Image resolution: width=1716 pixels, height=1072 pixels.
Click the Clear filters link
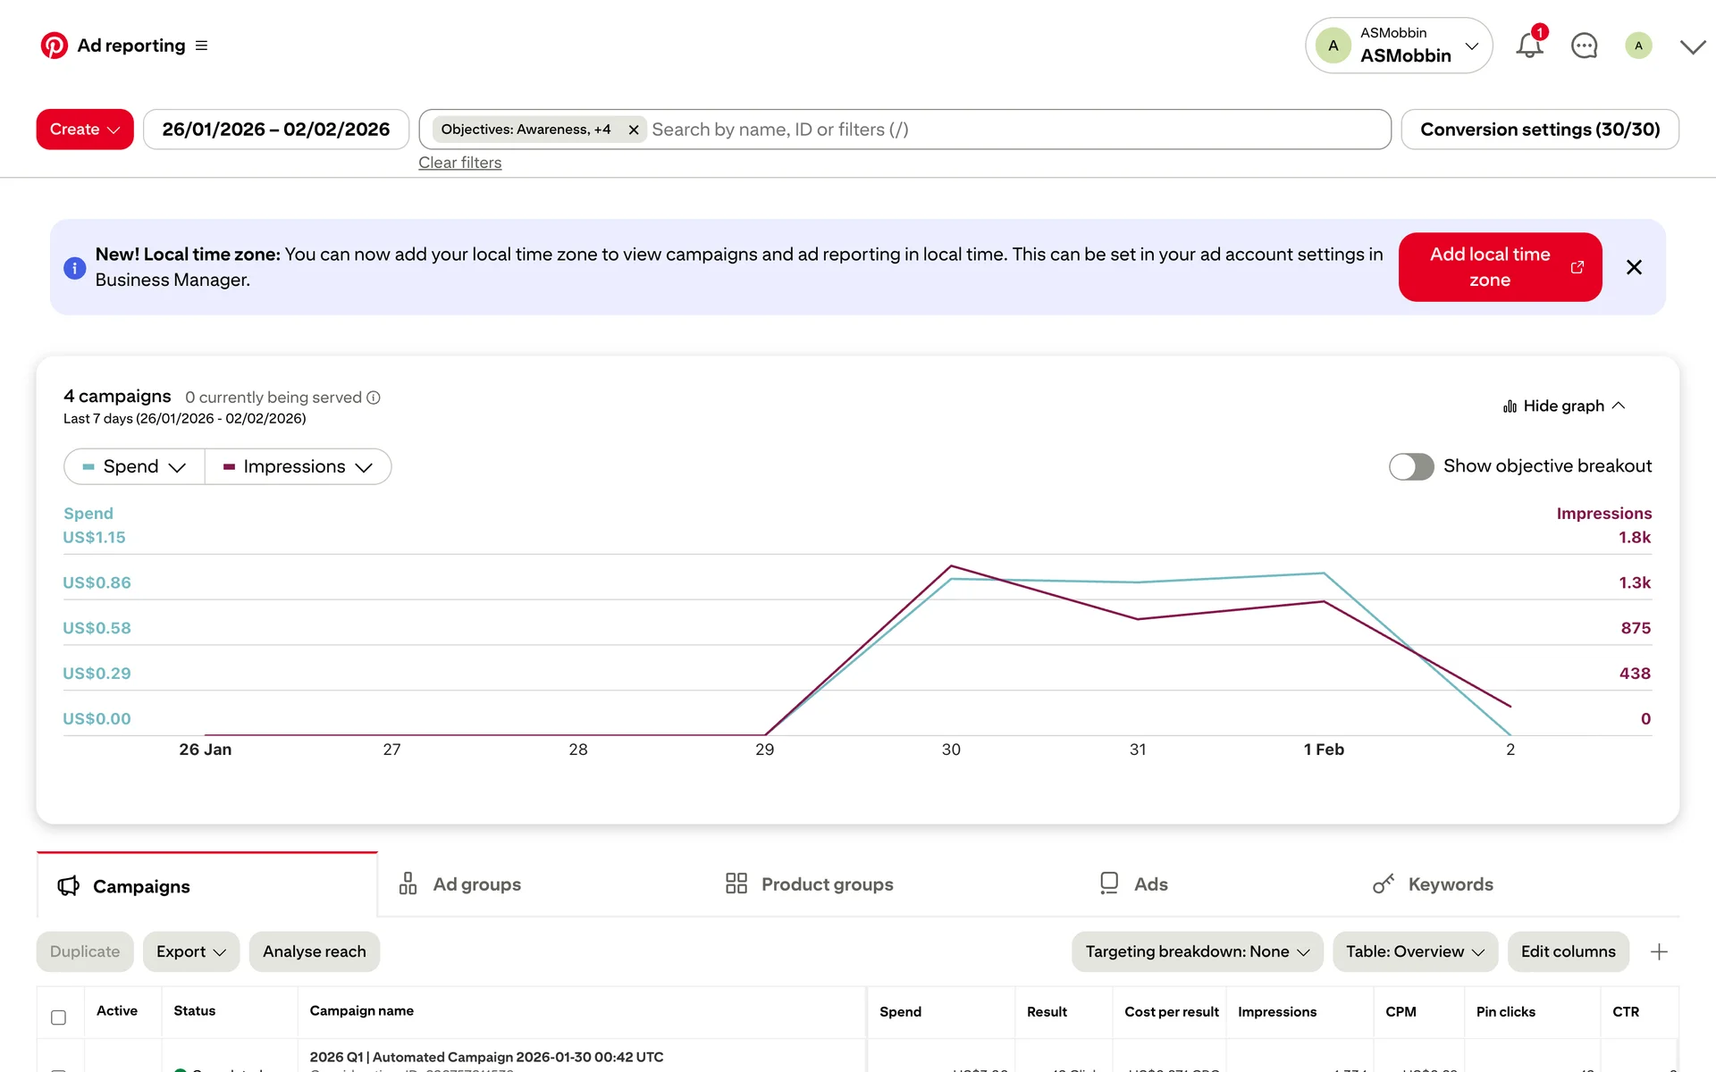point(459,163)
